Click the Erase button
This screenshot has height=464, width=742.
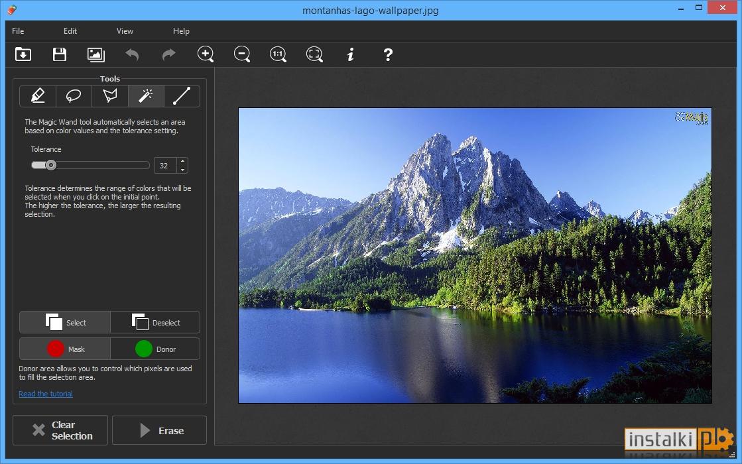[x=159, y=430]
